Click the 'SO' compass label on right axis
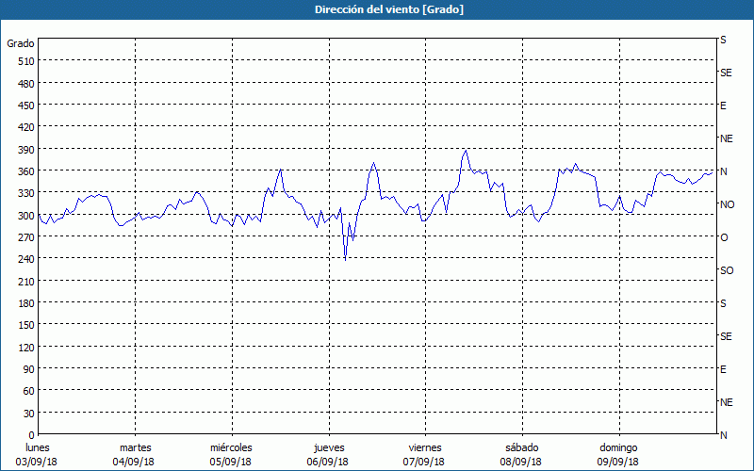The width and height of the screenshot is (754, 471). tap(727, 270)
